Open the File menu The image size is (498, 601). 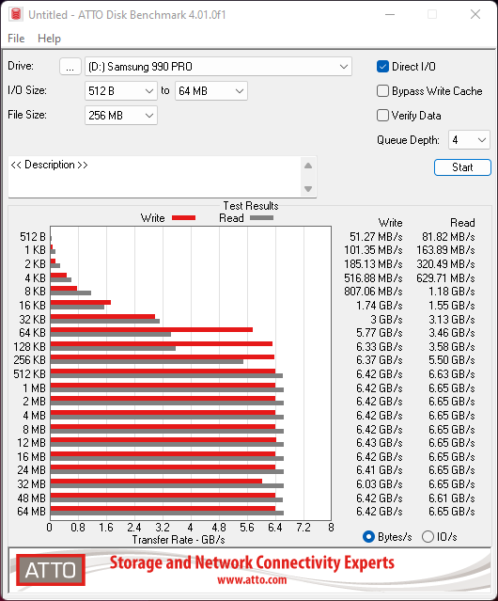[16, 39]
